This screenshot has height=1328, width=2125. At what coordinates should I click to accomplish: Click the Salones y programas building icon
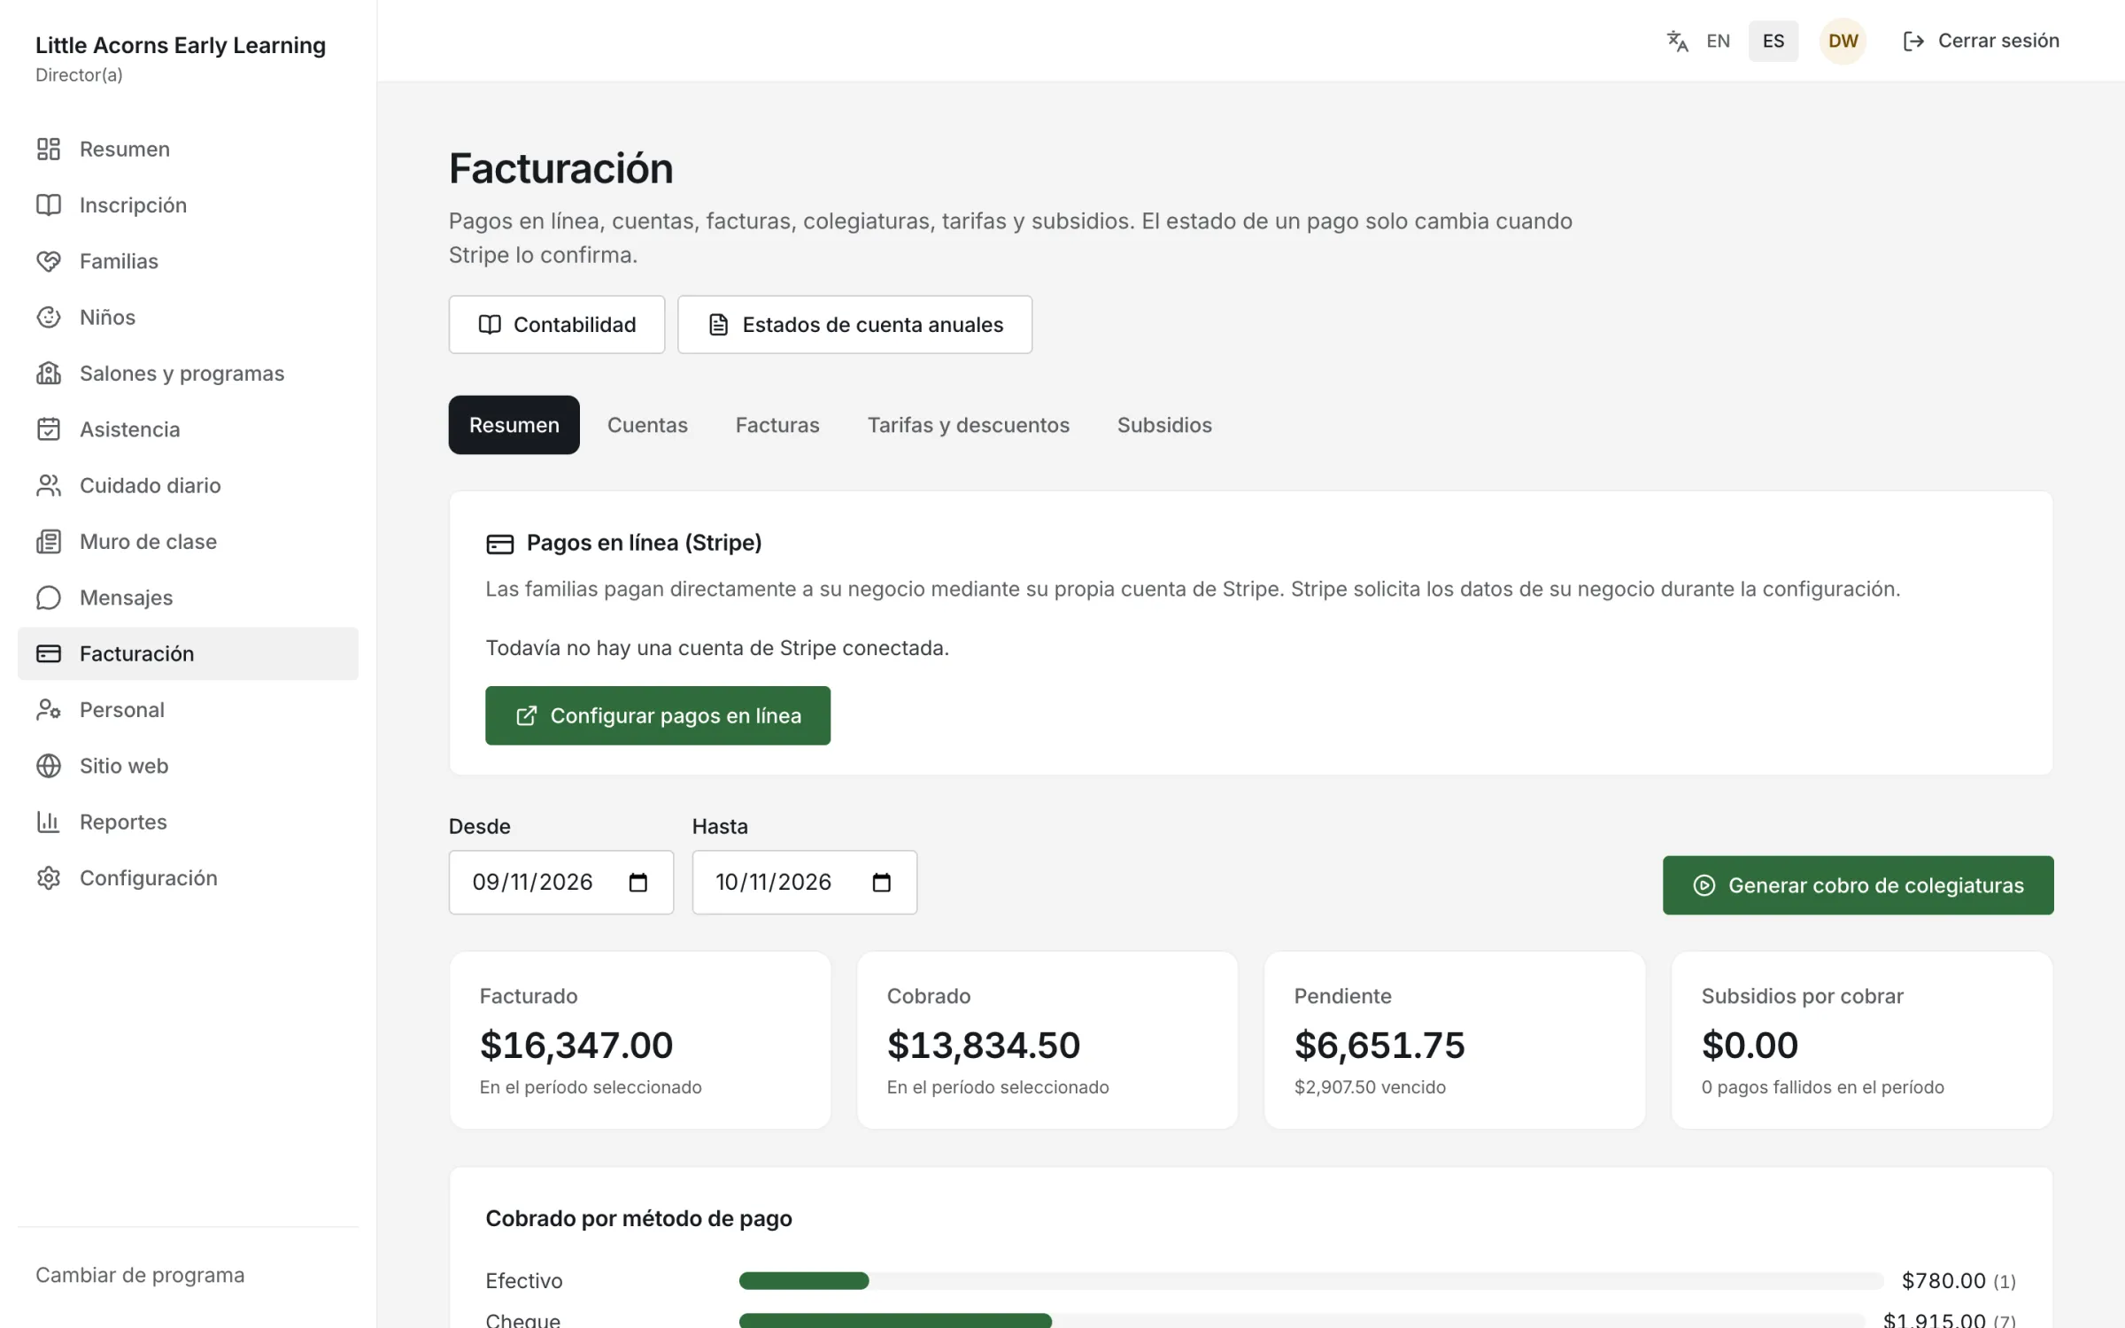point(49,373)
